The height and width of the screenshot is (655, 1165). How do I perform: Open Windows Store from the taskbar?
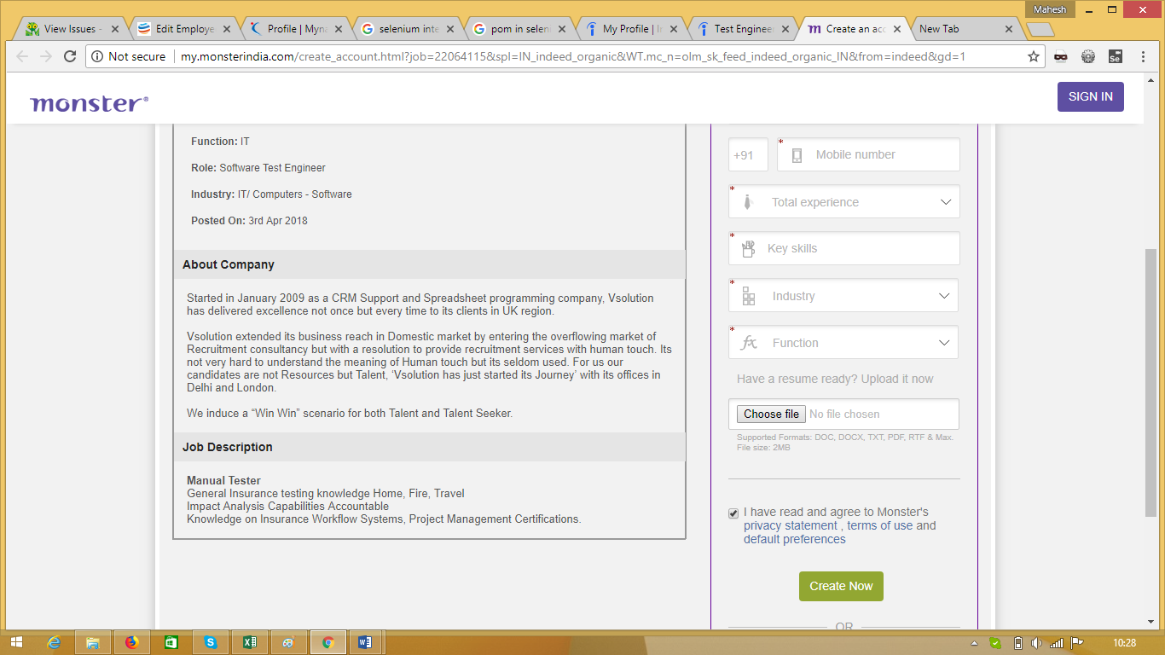coord(171,642)
